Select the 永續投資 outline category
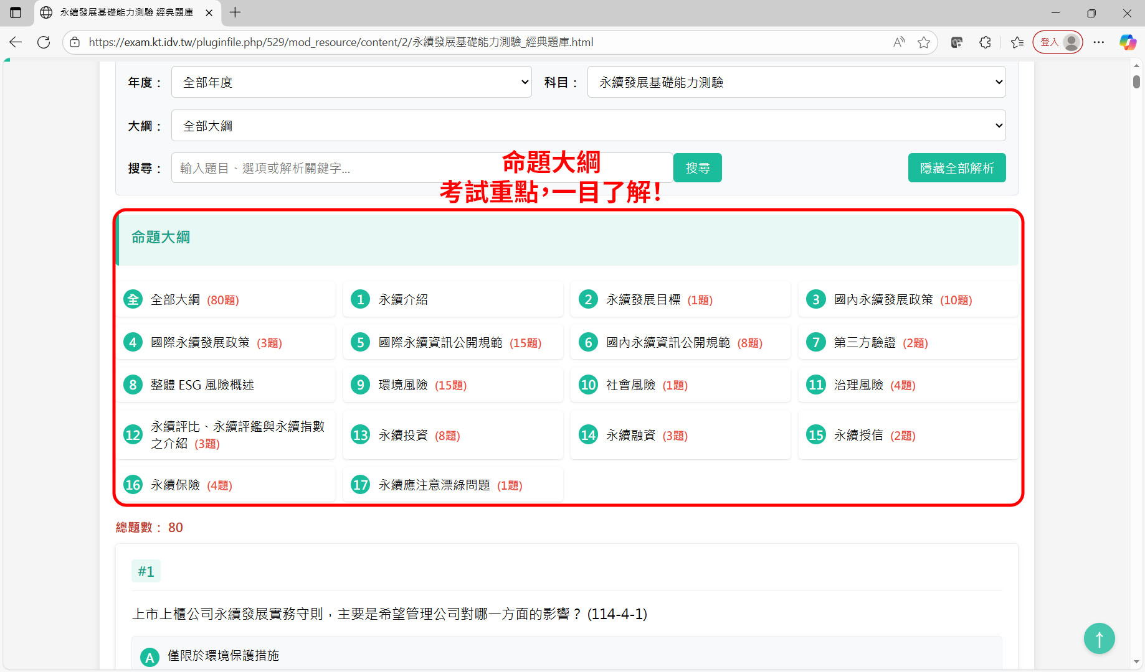The image size is (1145, 672). (403, 436)
